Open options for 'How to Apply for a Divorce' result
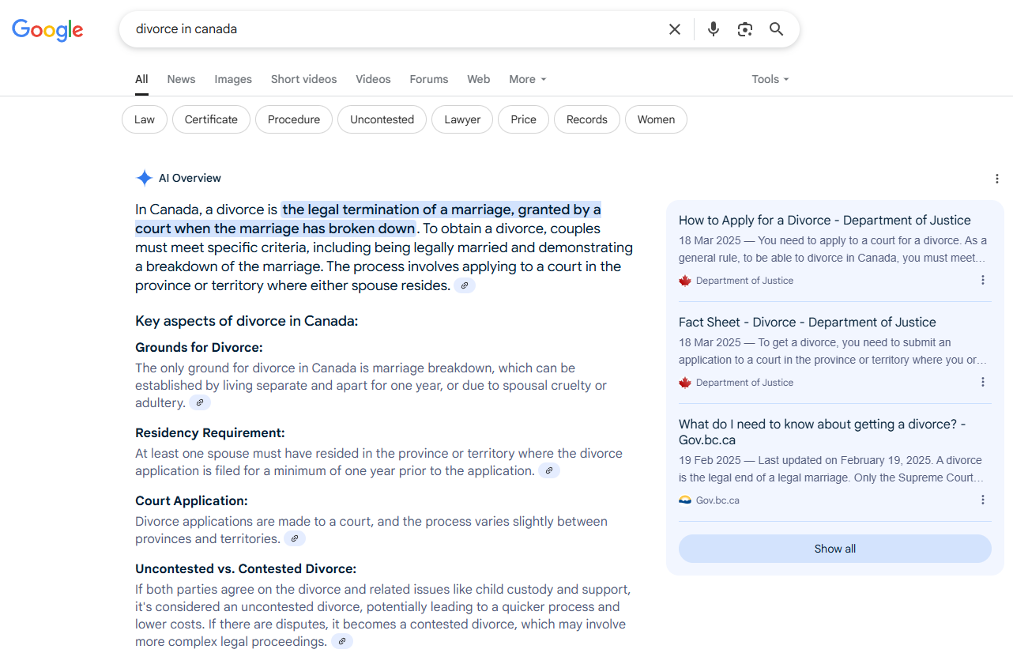Viewport: 1013px width, 653px height. (983, 280)
